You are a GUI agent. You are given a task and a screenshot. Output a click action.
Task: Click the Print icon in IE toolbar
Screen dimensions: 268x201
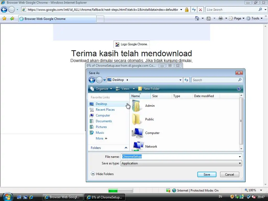221,19
